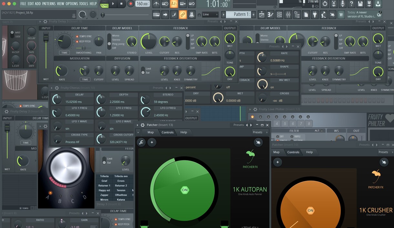
Task: Open the Fruity Chorus gear settings icon
Action: [57, 88]
